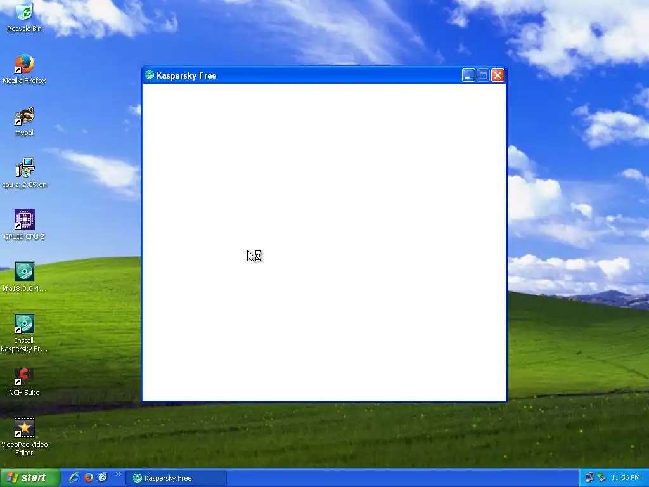Click the second system tray icon

click(602, 478)
